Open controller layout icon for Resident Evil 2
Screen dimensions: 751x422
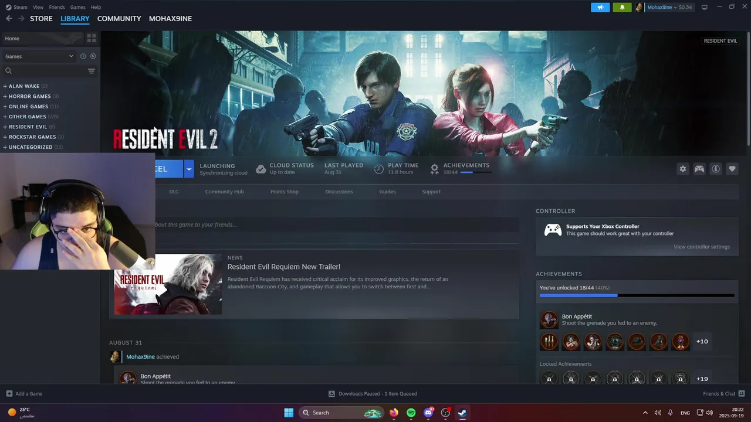coord(699,169)
